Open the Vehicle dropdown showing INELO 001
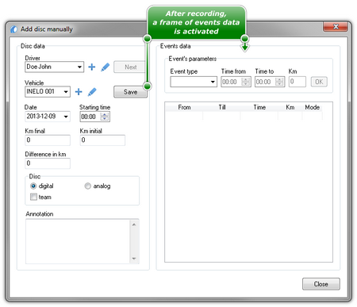 pos(48,92)
